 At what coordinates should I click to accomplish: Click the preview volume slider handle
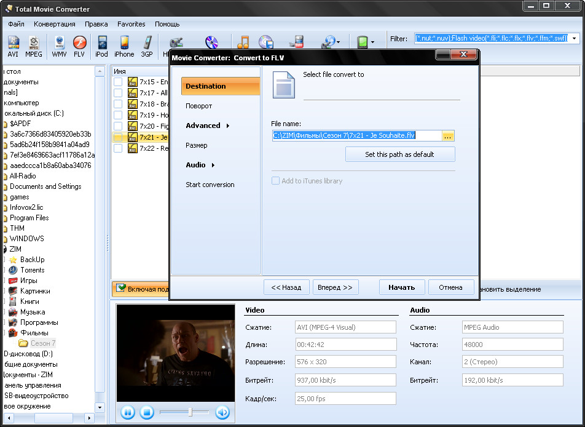click(x=190, y=412)
